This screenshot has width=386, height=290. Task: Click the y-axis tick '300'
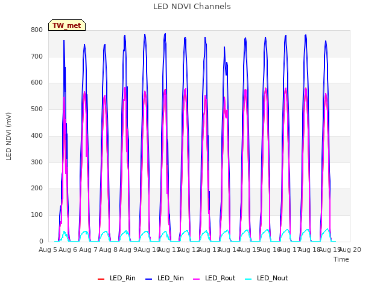37,163
